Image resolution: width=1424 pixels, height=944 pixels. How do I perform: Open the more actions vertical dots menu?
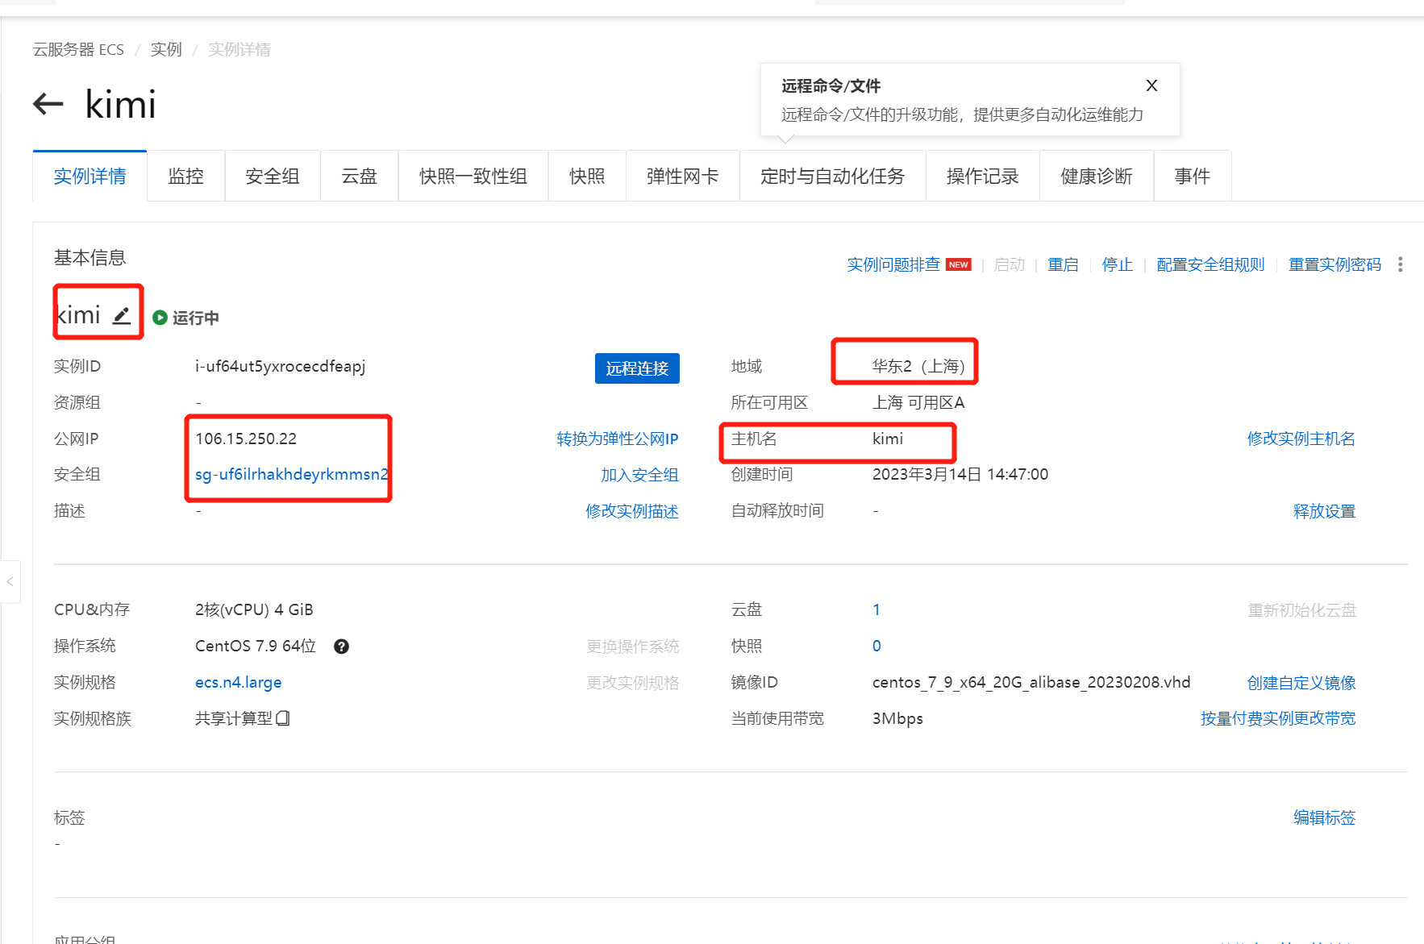click(x=1401, y=264)
